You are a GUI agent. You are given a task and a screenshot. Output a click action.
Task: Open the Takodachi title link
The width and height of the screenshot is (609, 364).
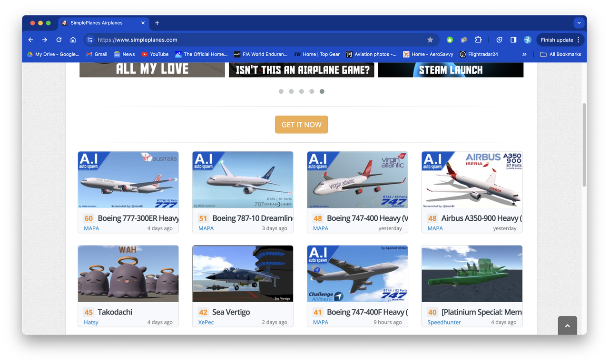pyautogui.click(x=115, y=312)
